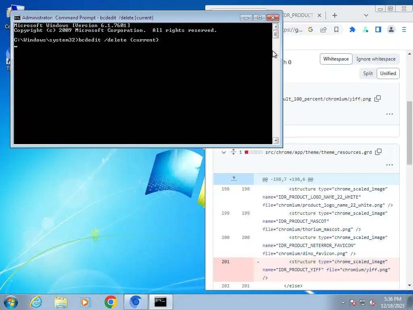The height and width of the screenshot is (310, 413).
Task: Maximize the Command Prompt window
Action: [259, 18]
